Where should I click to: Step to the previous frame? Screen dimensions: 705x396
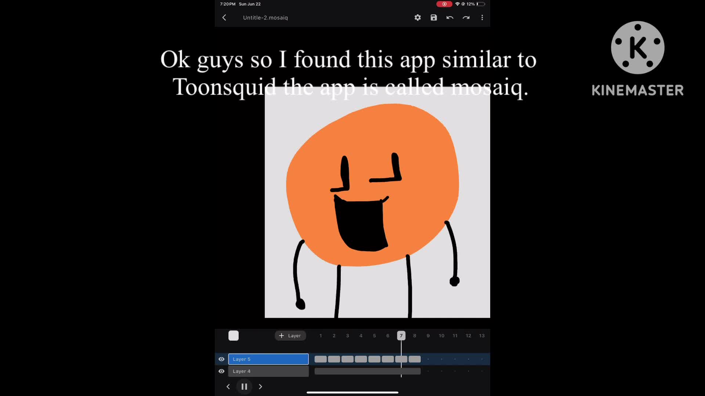(228, 386)
